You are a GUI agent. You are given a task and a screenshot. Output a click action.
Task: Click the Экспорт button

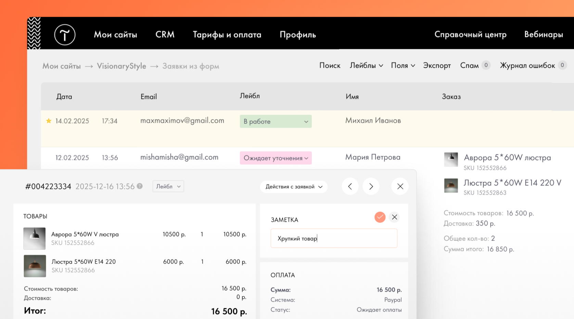click(x=437, y=65)
